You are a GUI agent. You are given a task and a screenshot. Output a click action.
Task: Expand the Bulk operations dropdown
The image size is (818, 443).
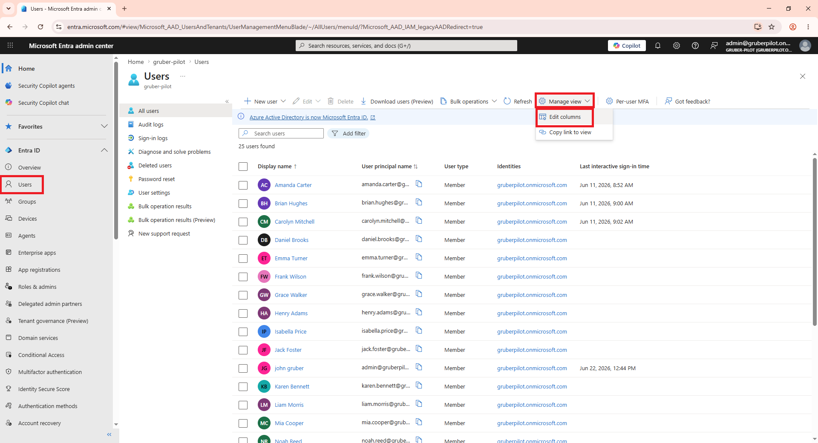pyautogui.click(x=494, y=101)
